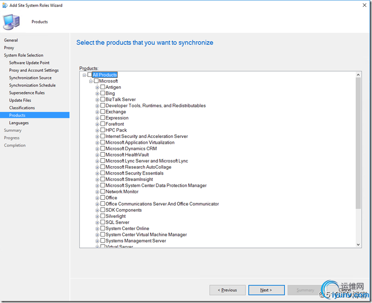Collapse the Microsoft tree node
The image size is (372, 303).
click(x=91, y=81)
